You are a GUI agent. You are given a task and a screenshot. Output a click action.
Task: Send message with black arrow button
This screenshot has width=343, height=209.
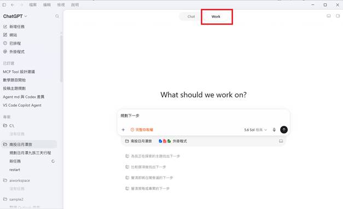(x=284, y=130)
